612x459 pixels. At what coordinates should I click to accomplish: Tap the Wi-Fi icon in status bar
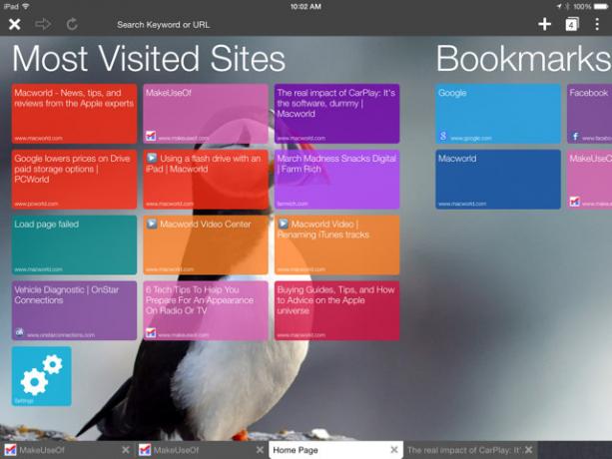click(26, 6)
